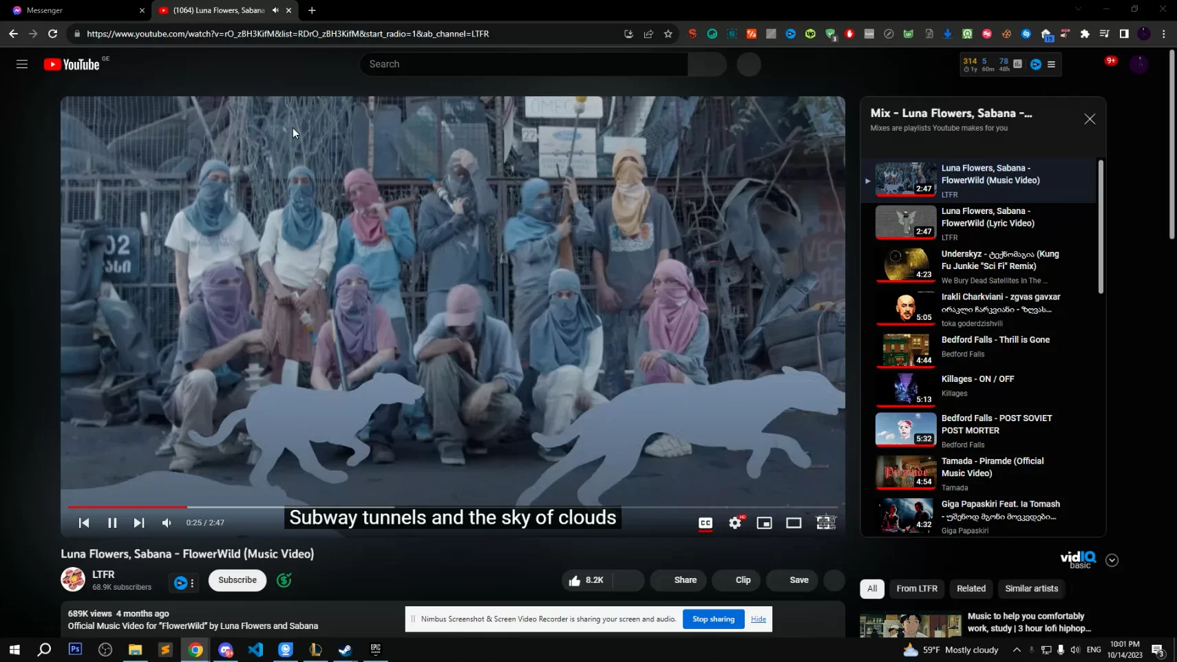
Task: Mute the video volume icon
Action: tap(165, 523)
